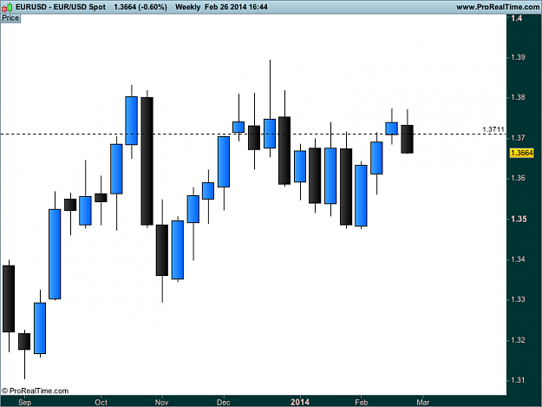Image resolution: width=542 pixels, height=407 pixels.
Task: Click the 2014 date axis label
Action: [300, 402]
